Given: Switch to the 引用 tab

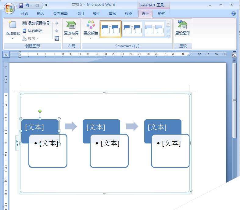Looking at the screenshot, I should (x=80, y=14).
